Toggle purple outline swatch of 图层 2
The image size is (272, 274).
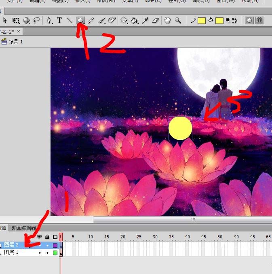[x=55, y=246]
